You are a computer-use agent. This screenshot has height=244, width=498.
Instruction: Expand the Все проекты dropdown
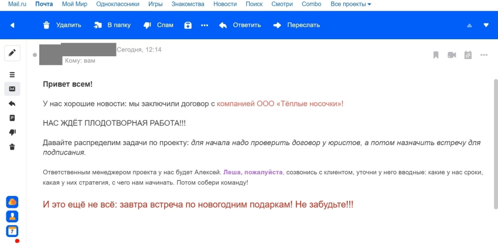351,4
